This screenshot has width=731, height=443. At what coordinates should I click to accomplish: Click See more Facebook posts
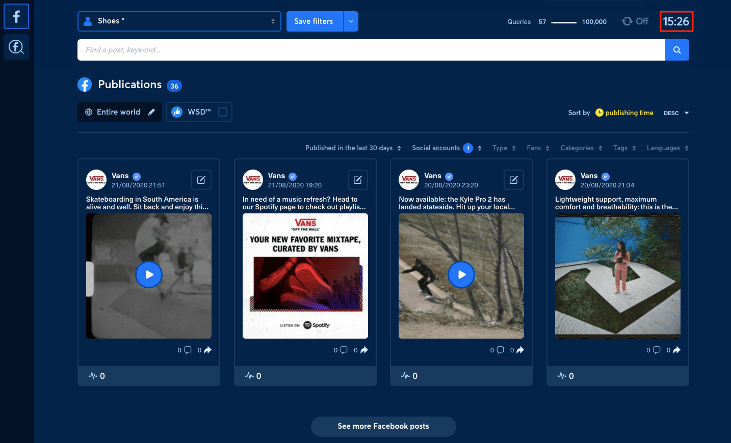(x=383, y=427)
